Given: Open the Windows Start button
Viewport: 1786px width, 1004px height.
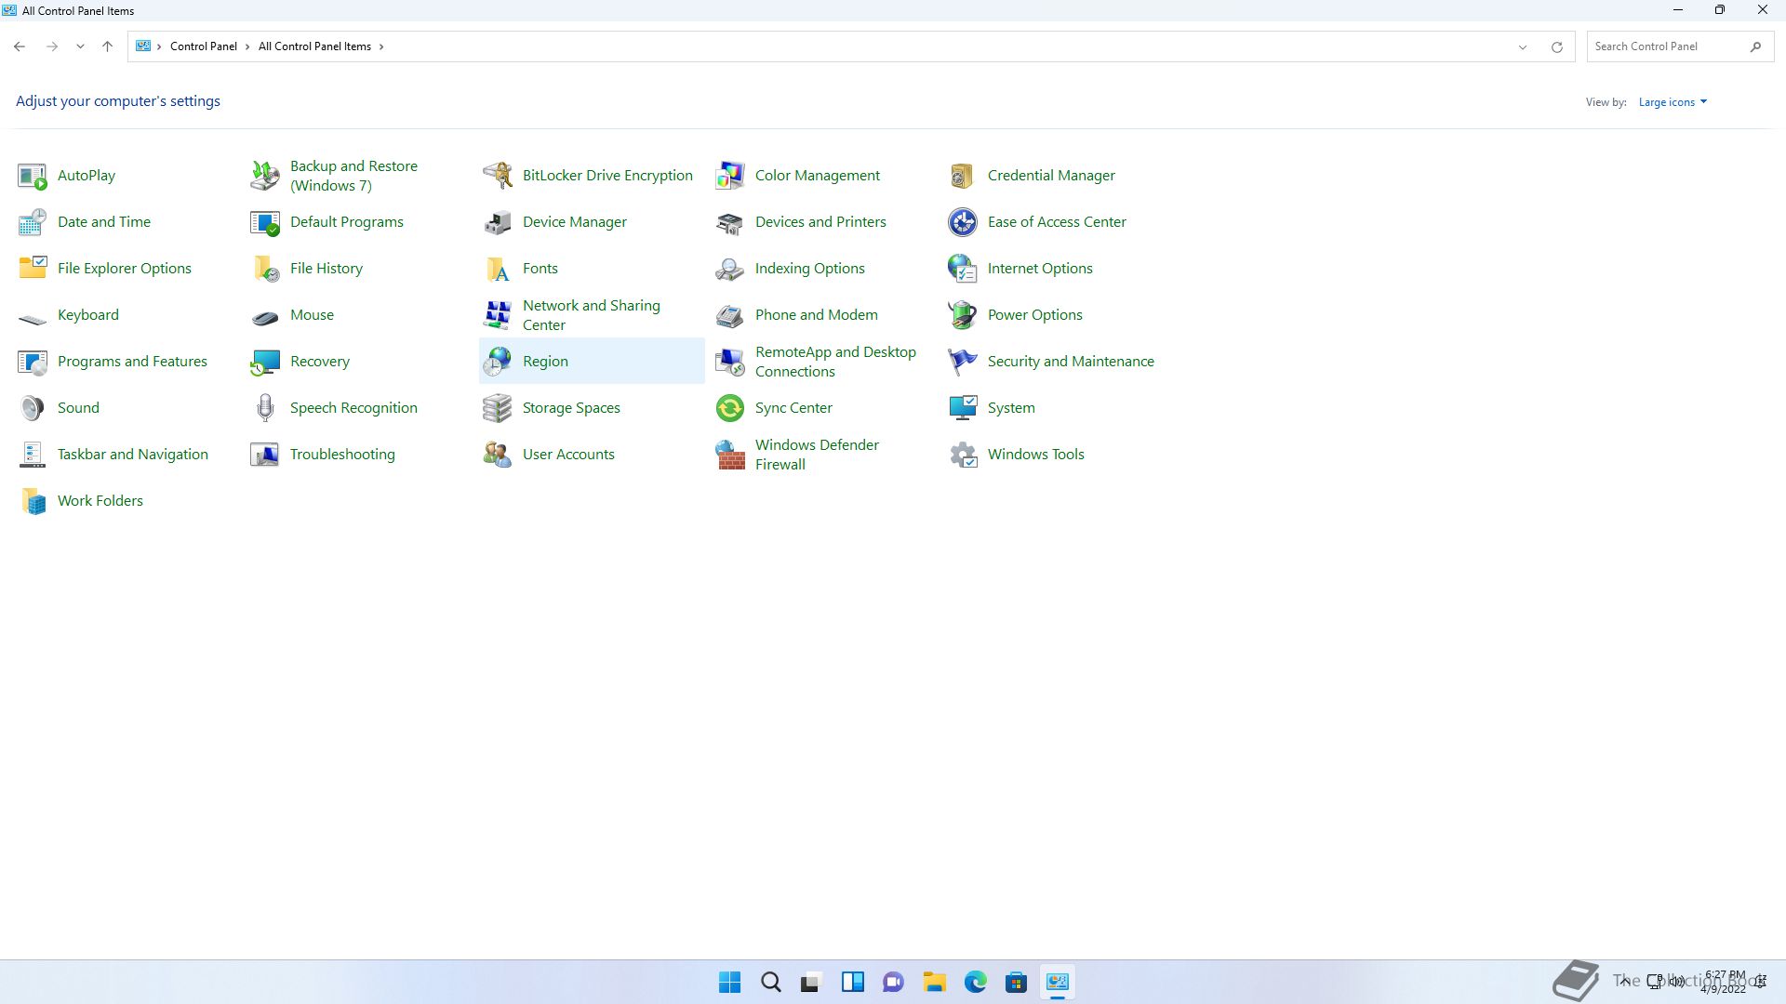Looking at the screenshot, I should point(730,982).
